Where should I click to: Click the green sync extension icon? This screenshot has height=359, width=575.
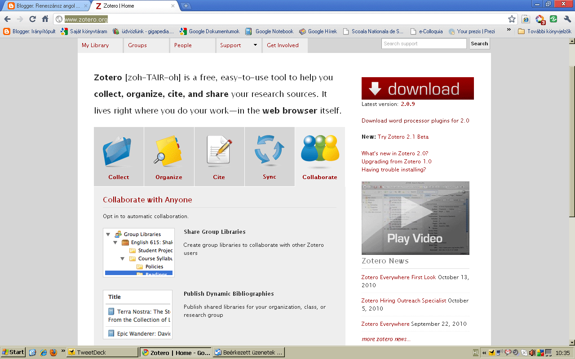(553, 19)
